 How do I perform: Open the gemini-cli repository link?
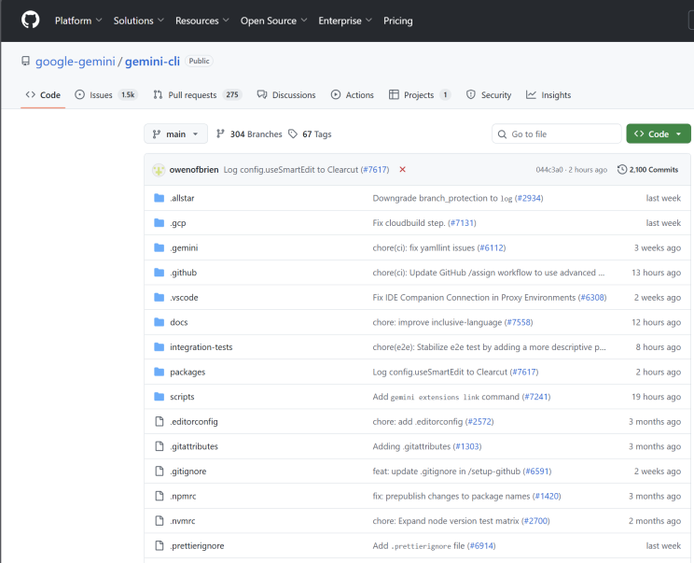(x=152, y=61)
